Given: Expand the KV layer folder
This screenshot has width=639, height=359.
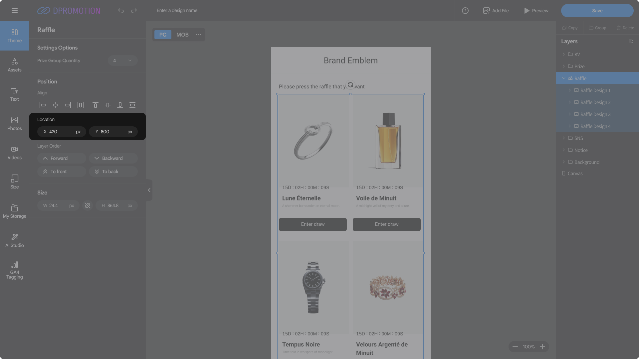Looking at the screenshot, I should (x=563, y=54).
